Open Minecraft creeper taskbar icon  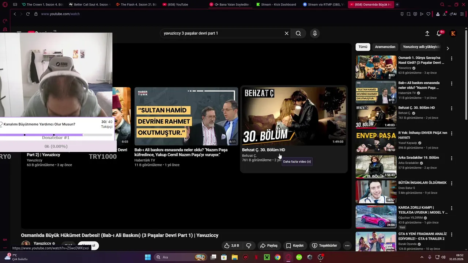(267, 257)
